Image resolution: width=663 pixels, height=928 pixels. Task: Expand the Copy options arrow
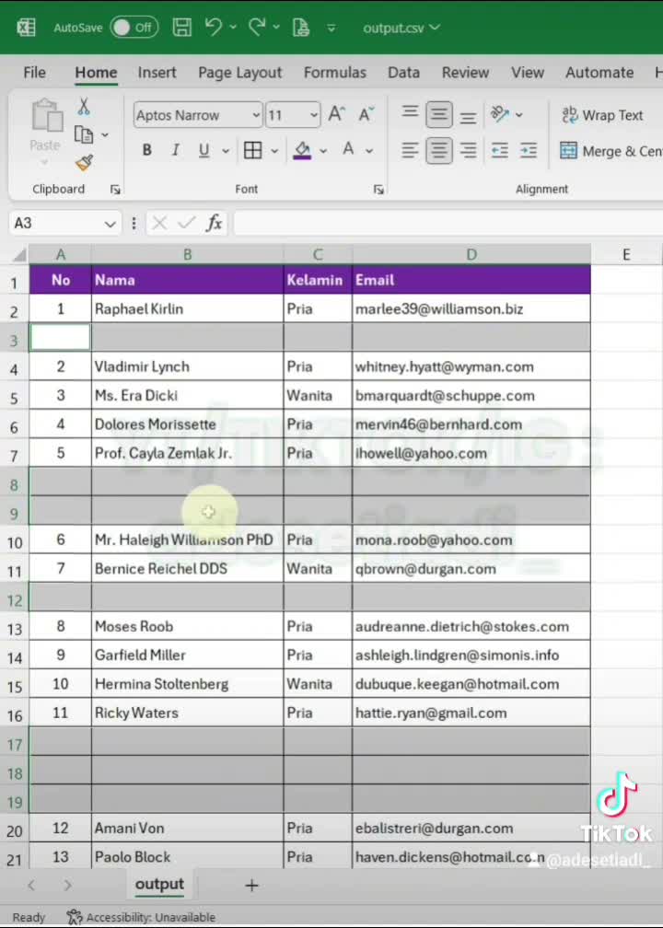pos(105,135)
